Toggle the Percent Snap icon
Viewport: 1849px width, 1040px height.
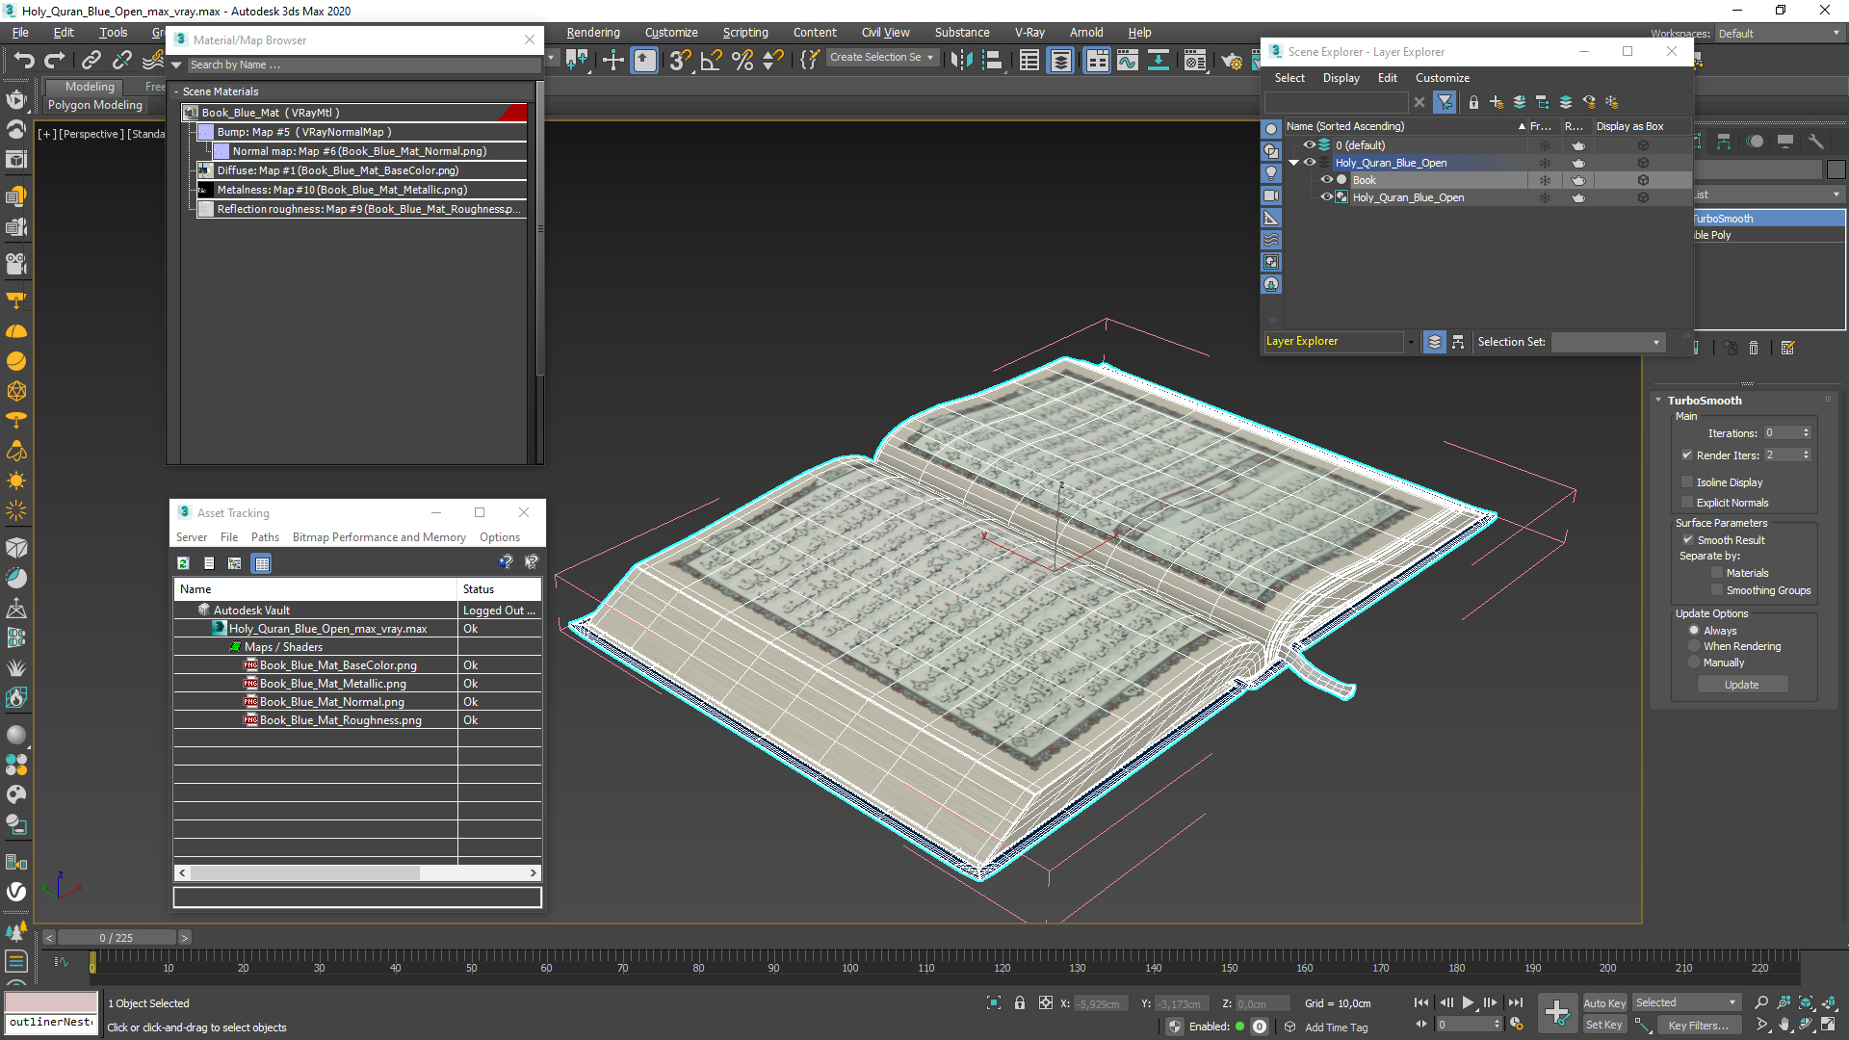pyautogui.click(x=742, y=61)
